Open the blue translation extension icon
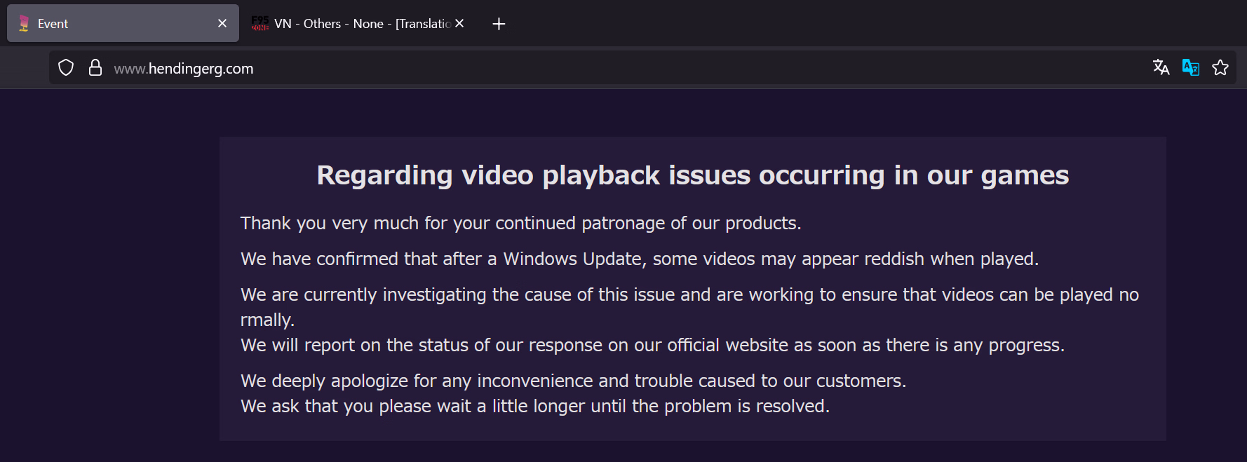1247x462 pixels. coord(1190,67)
